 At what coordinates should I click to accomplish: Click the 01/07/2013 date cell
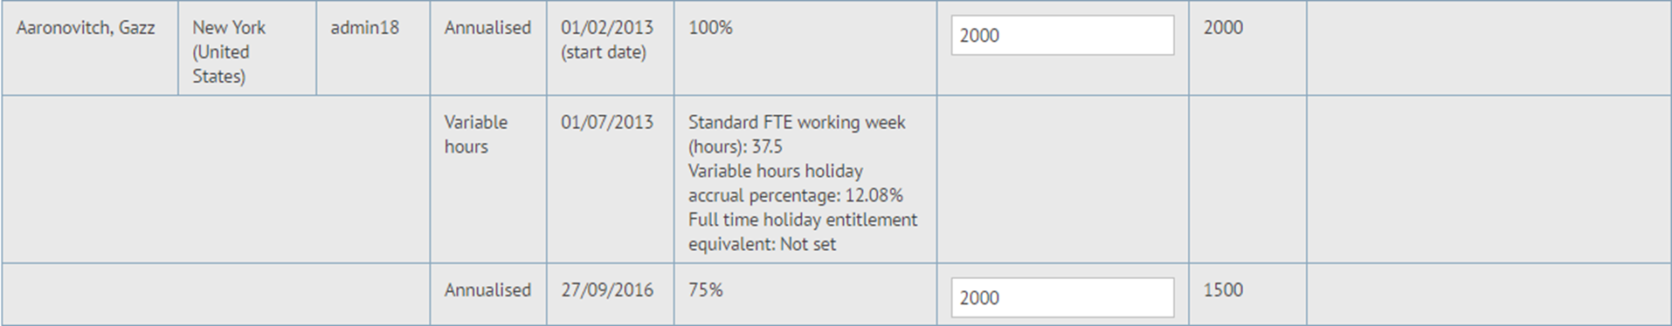pos(610,179)
